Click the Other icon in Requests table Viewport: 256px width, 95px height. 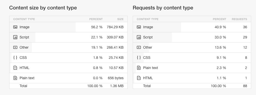139,47
